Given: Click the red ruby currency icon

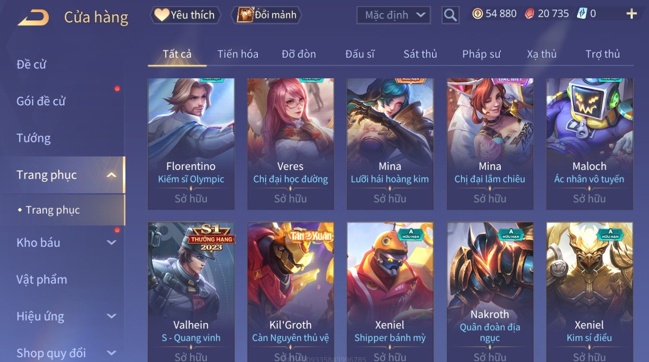Looking at the screenshot, I should [x=530, y=14].
